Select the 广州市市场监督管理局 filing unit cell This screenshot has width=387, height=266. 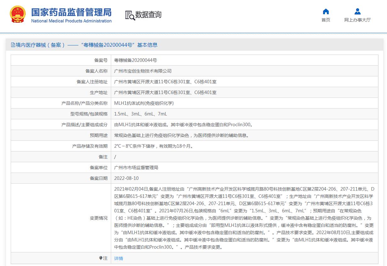[x=136, y=168]
